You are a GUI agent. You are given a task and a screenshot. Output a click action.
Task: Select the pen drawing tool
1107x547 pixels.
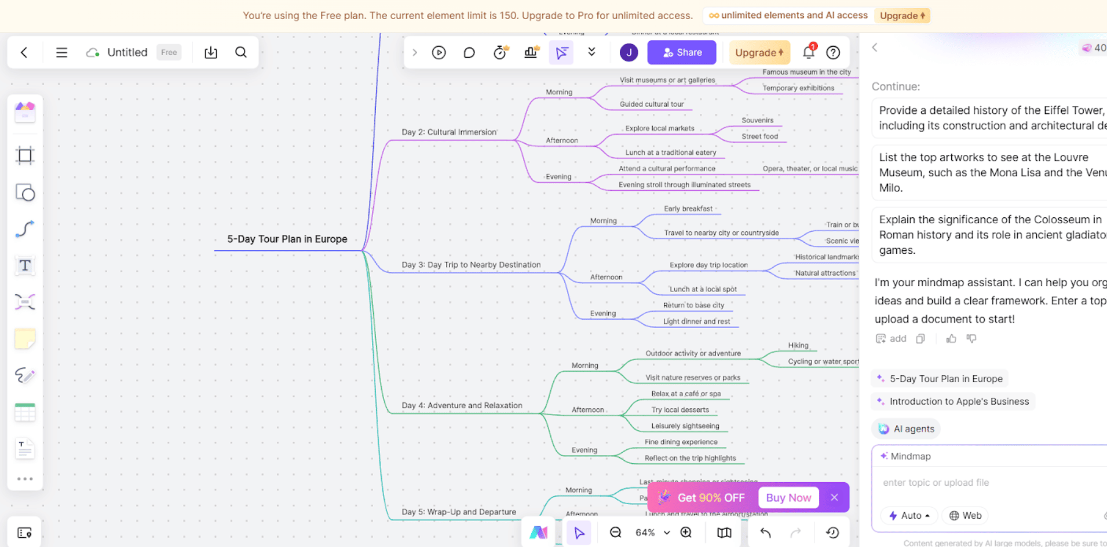[25, 375]
